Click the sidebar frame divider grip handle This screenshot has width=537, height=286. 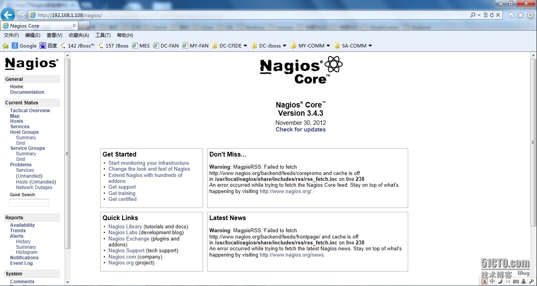tap(67, 154)
